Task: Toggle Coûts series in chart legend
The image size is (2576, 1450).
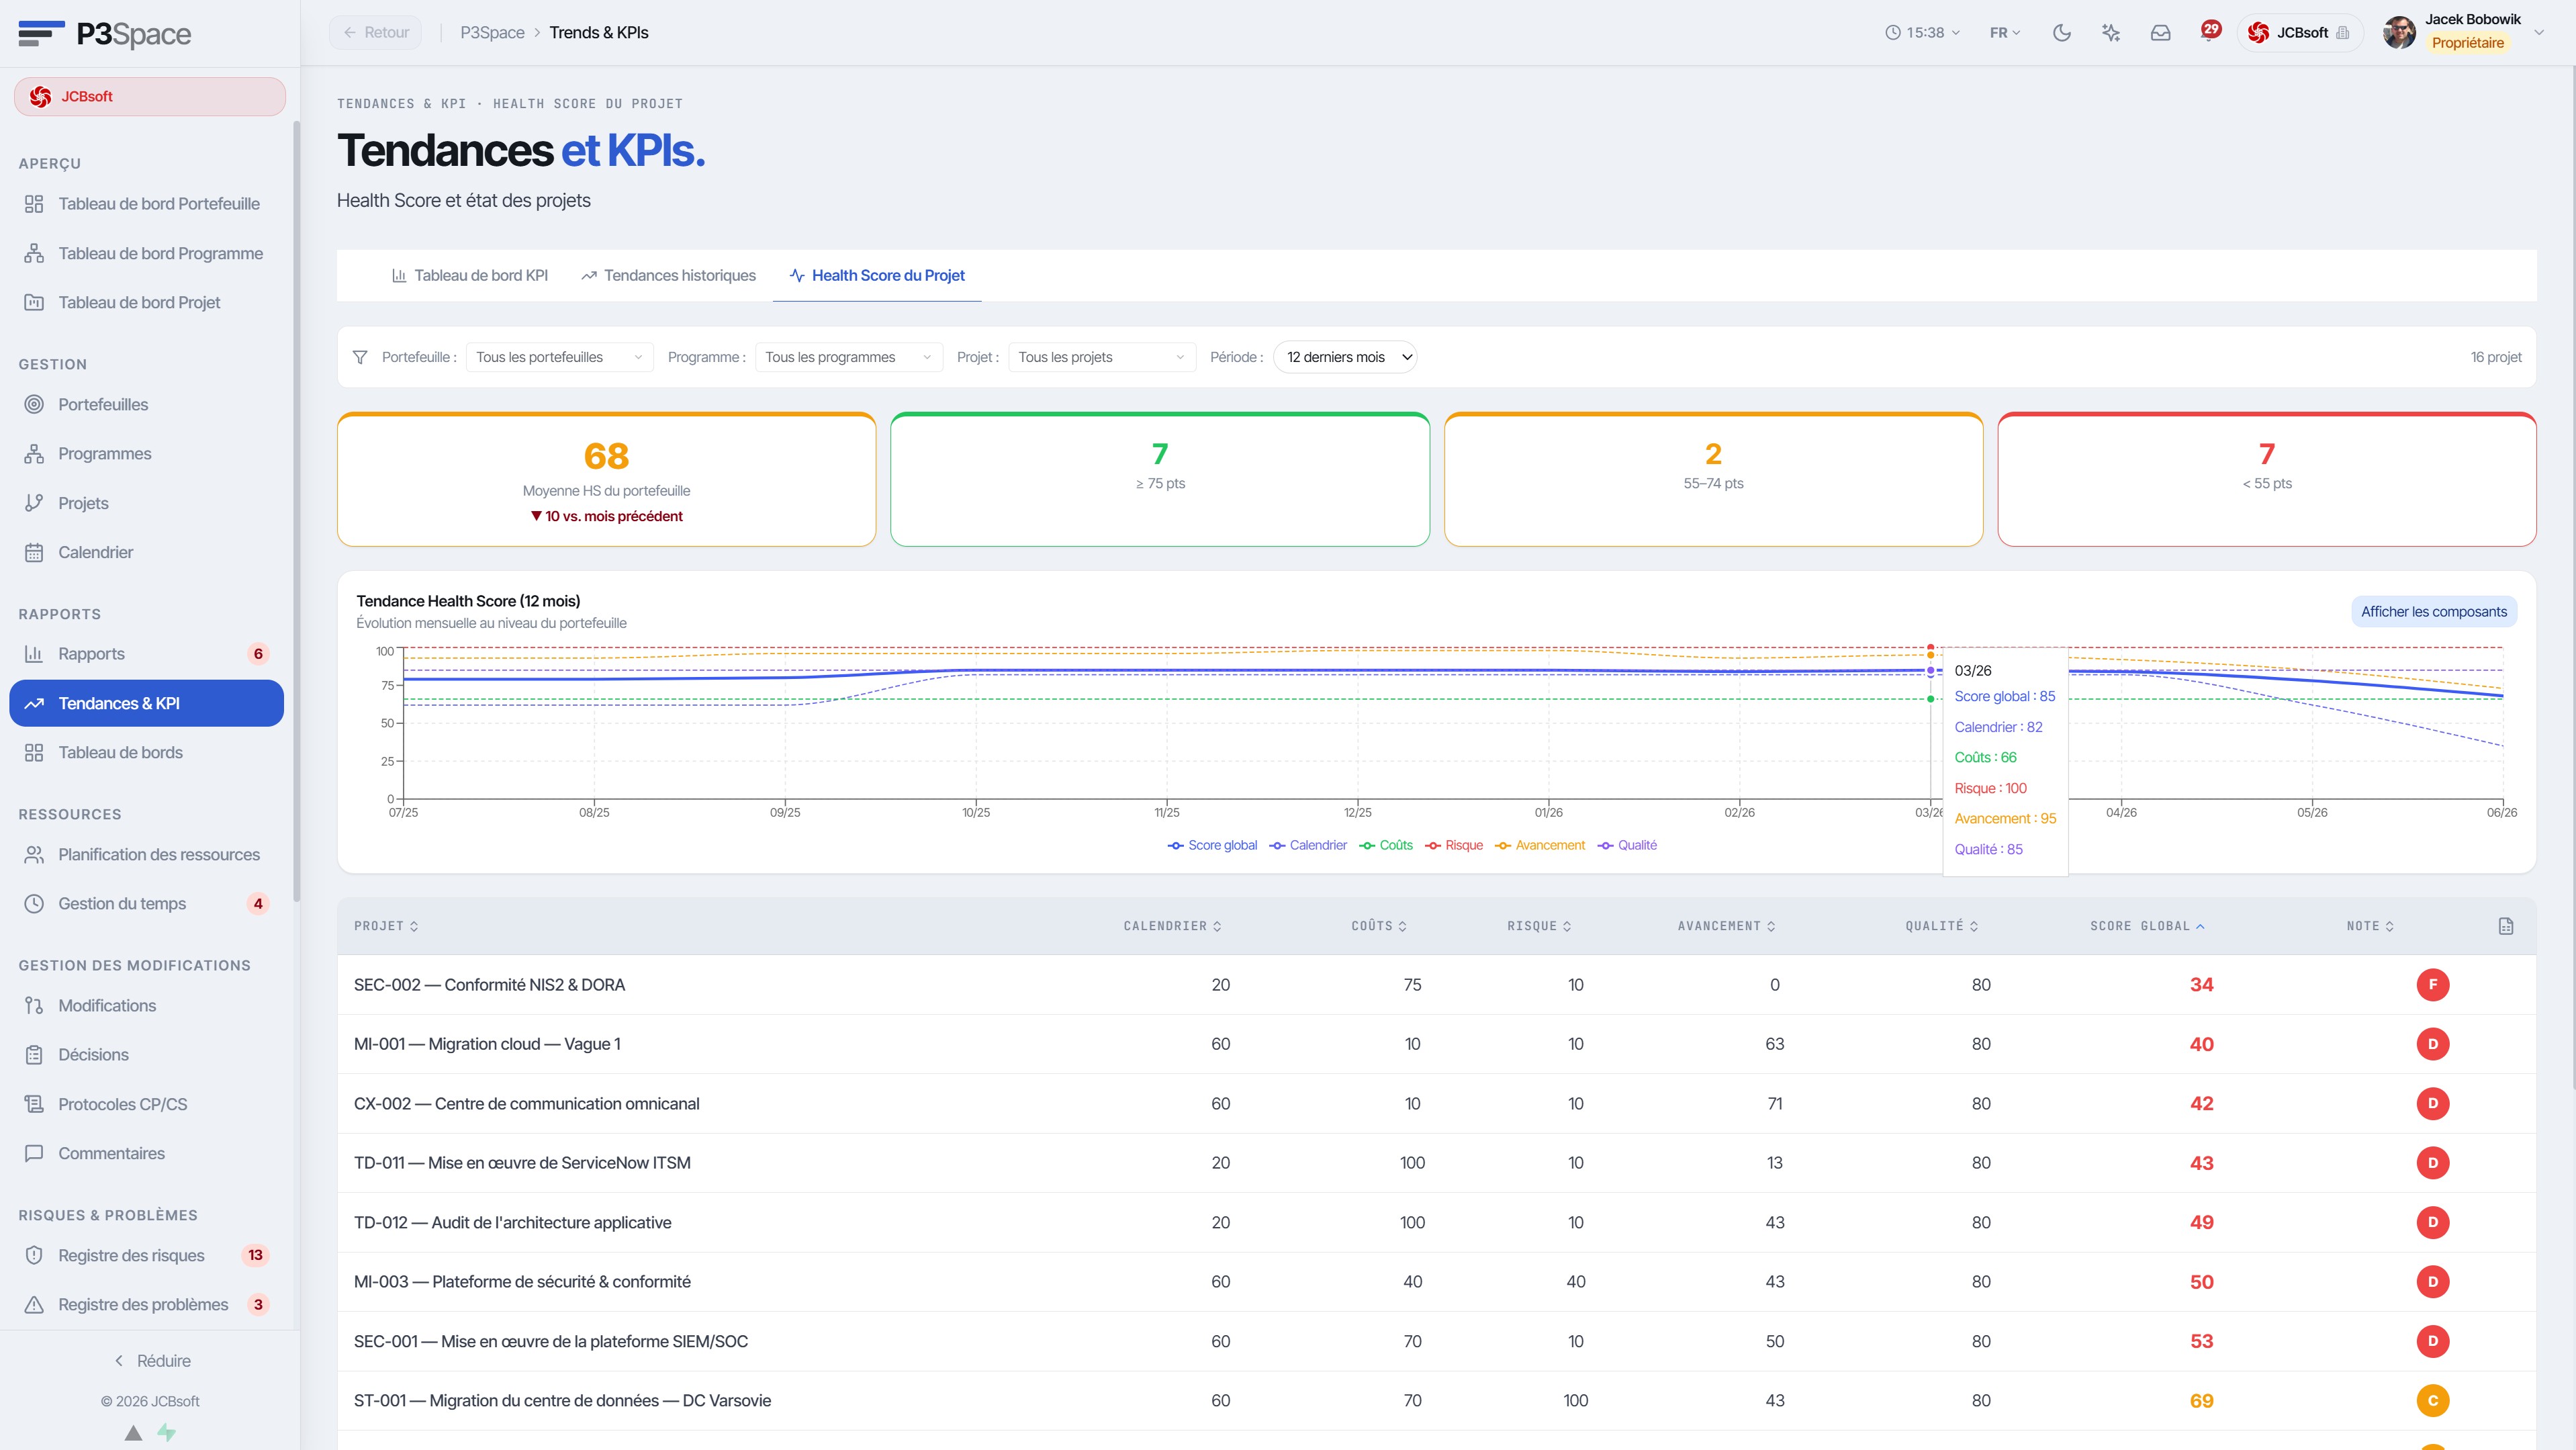Action: point(1386,846)
